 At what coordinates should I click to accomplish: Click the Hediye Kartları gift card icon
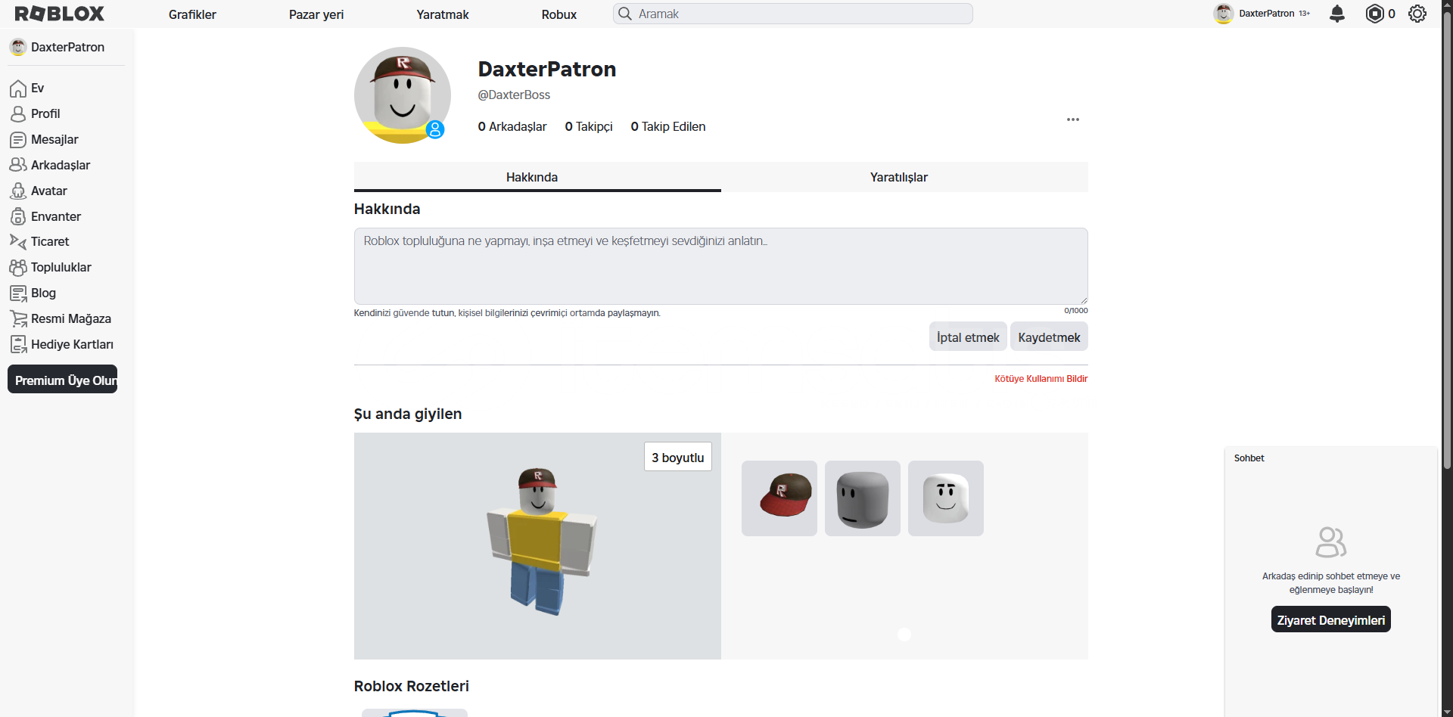(18, 345)
